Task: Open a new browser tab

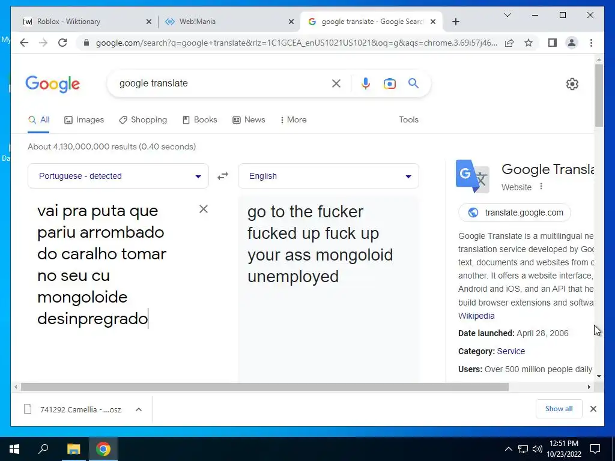Action: 455,22
